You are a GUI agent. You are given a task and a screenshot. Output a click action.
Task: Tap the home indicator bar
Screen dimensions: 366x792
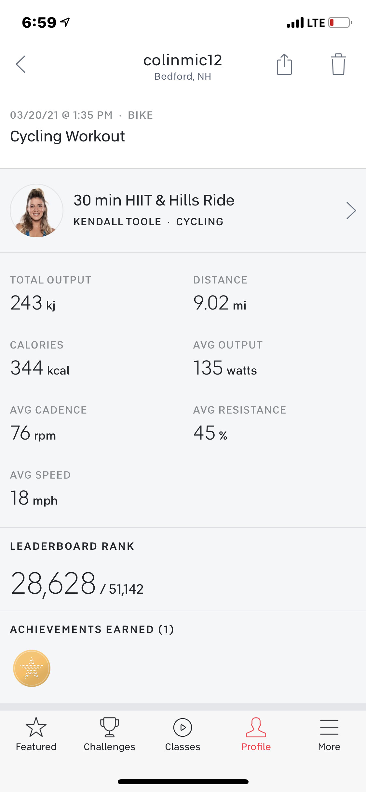(x=183, y=782)
